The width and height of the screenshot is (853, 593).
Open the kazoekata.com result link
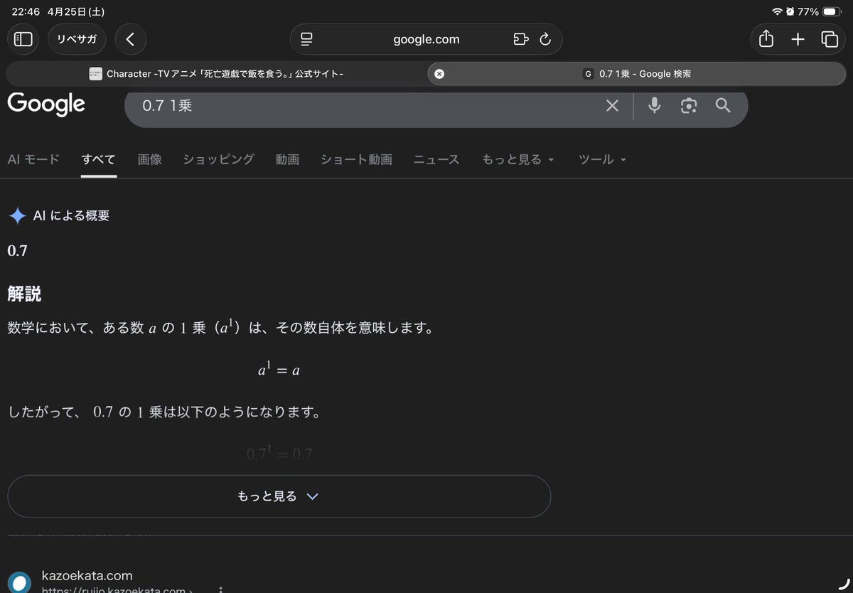[x=87, y=575]
